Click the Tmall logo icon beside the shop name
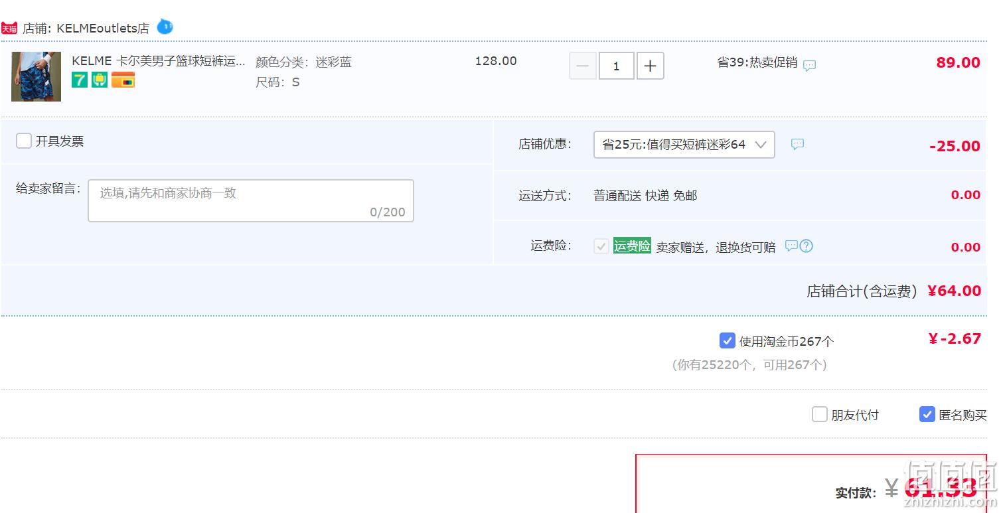Screen dimensions: 1003x513 click(9, 29)
